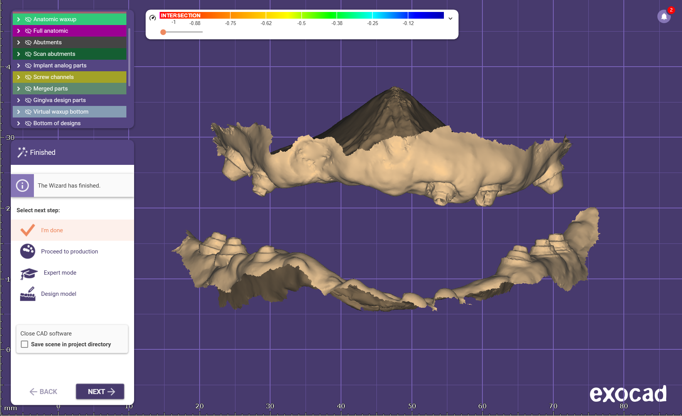
Task: Expand the Abutments tree entry
Action: [18, 42]
